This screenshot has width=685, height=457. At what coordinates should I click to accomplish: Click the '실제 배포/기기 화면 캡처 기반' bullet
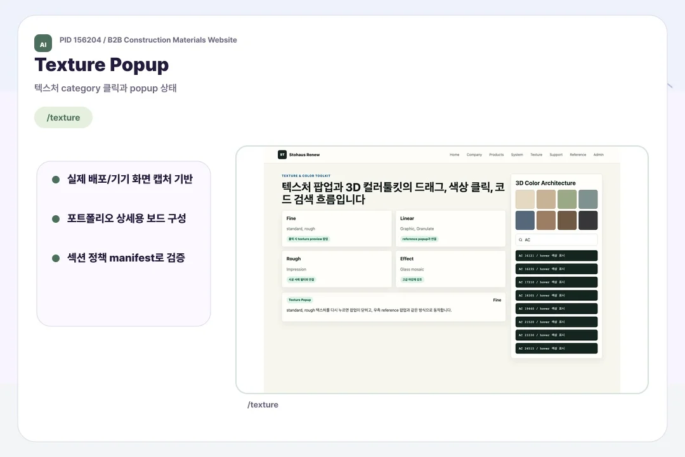click(129, 179)
